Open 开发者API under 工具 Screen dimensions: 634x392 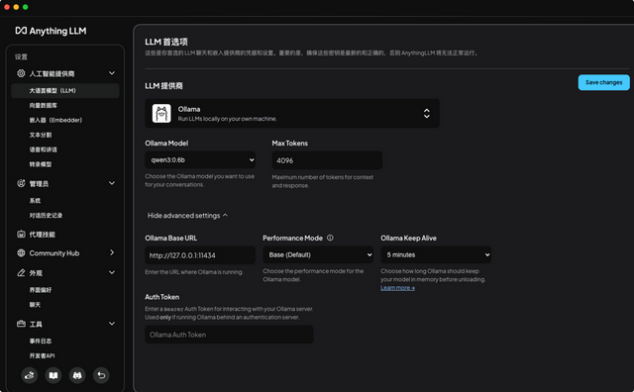(x=42, y=355)
